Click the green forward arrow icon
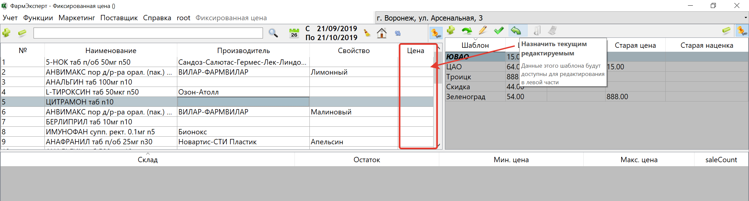The image size is (749, 201). [x=467, y=31]
